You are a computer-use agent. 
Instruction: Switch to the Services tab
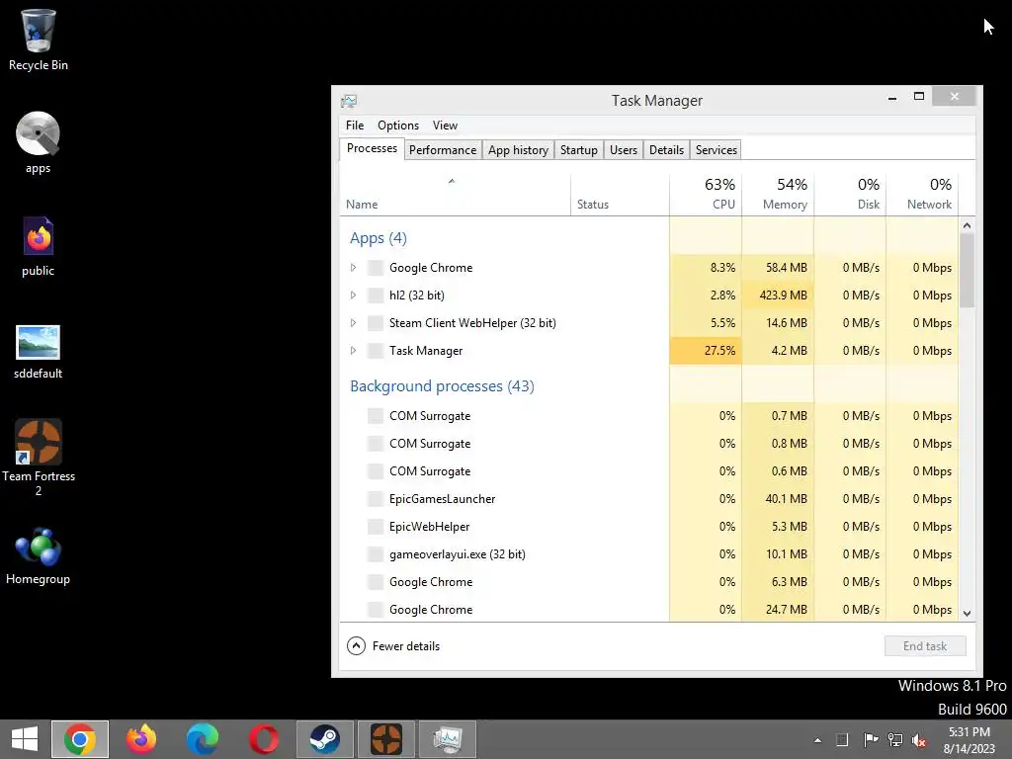tap(717, 150)
